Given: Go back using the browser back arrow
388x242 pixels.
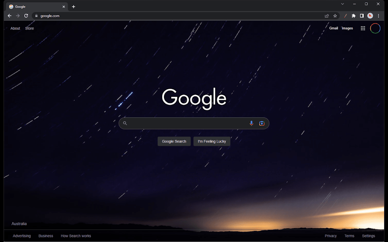Looking at the screenshot, I should pyautogui.click(x=9, y=16).
